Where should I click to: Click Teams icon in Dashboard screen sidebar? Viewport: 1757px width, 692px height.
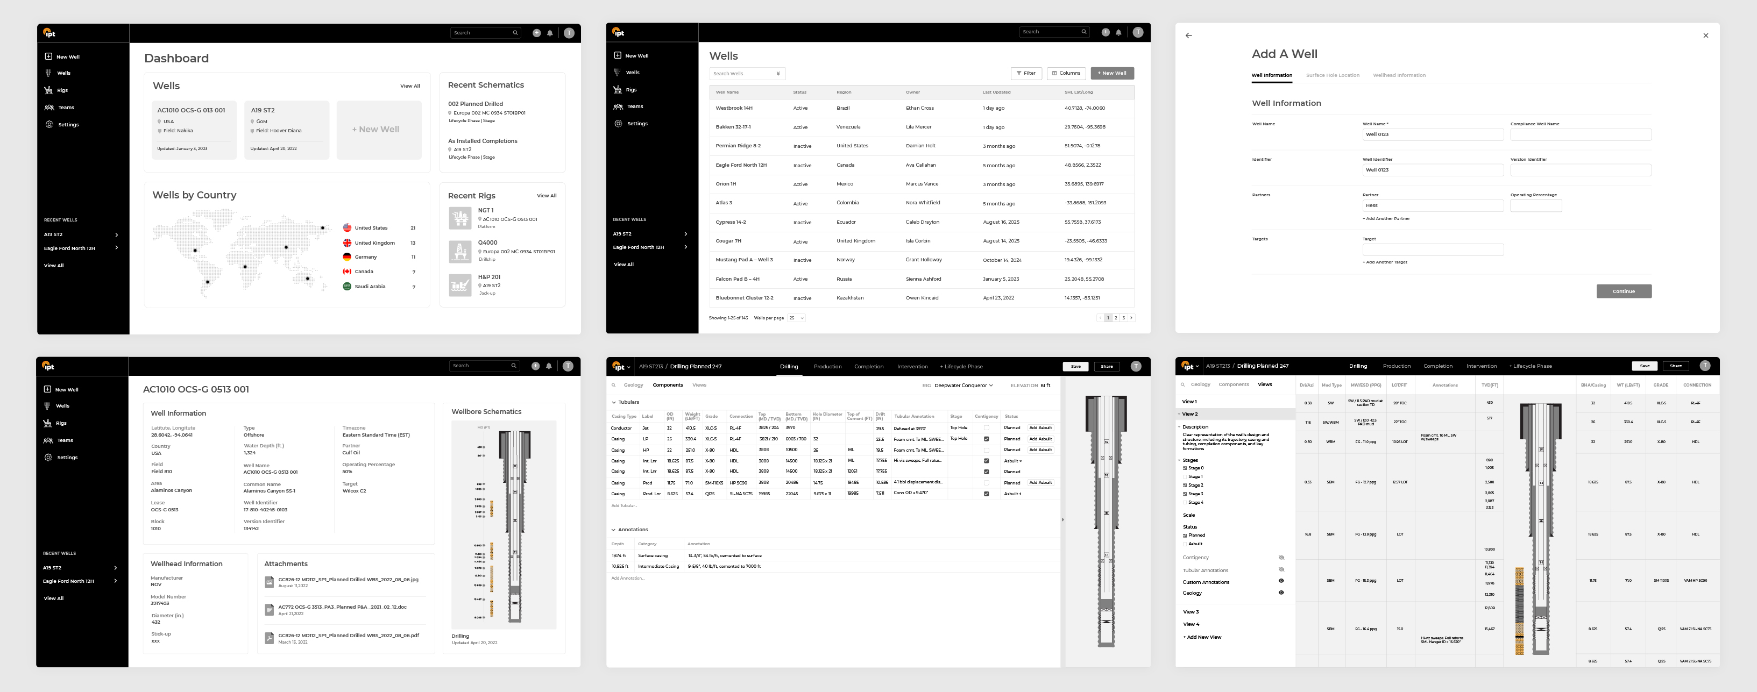[x=49, y=107]
